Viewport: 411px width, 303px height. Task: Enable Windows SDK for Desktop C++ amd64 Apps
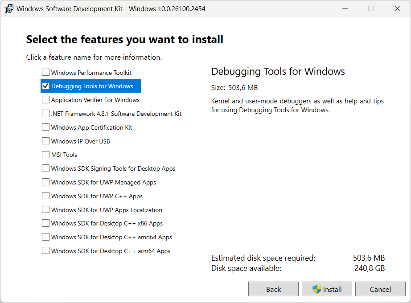45,237
